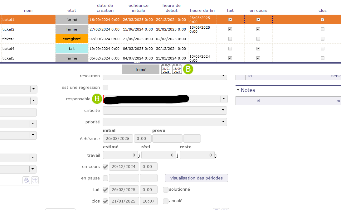
Task: Toggle the 'est une régression' checkbox
Action: [105, 88]
